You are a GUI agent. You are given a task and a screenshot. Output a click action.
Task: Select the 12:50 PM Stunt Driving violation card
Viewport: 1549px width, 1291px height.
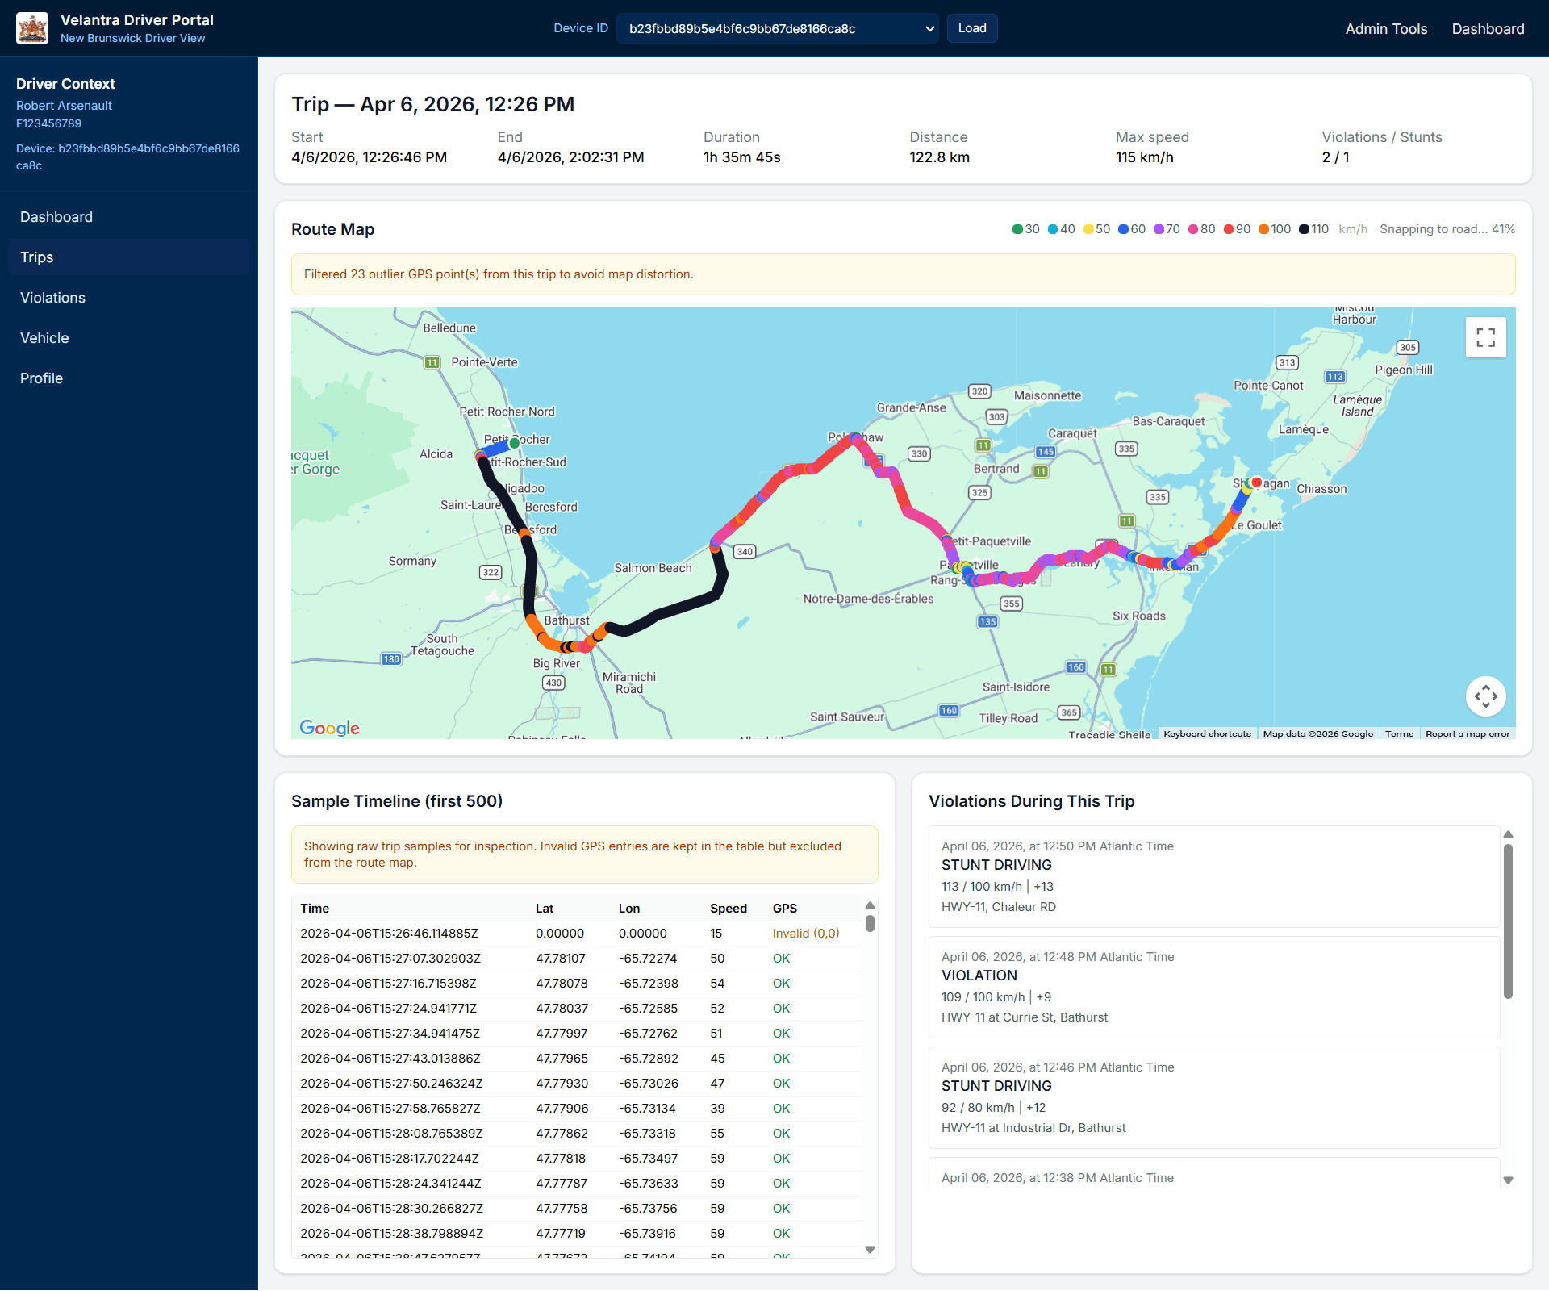[x=1214, y=876]
